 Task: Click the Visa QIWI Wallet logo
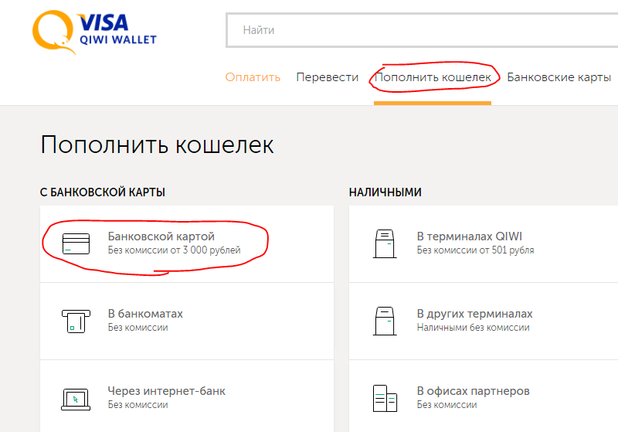(x=94, y=32)
